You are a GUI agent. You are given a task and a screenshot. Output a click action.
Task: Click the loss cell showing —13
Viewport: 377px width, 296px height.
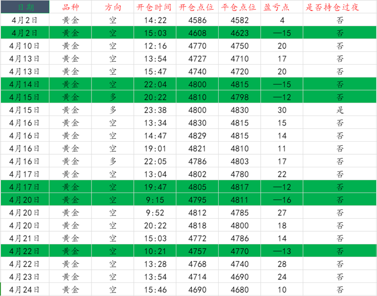282,251
